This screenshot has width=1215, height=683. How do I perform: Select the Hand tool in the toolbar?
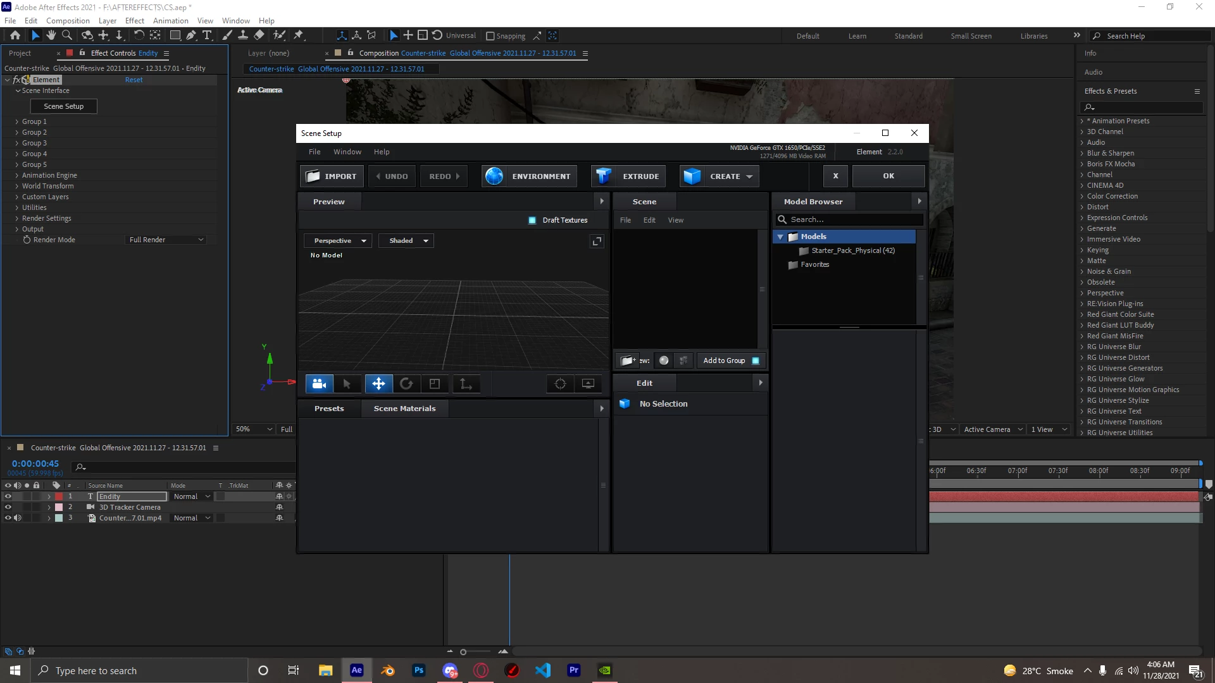point(51,35)
